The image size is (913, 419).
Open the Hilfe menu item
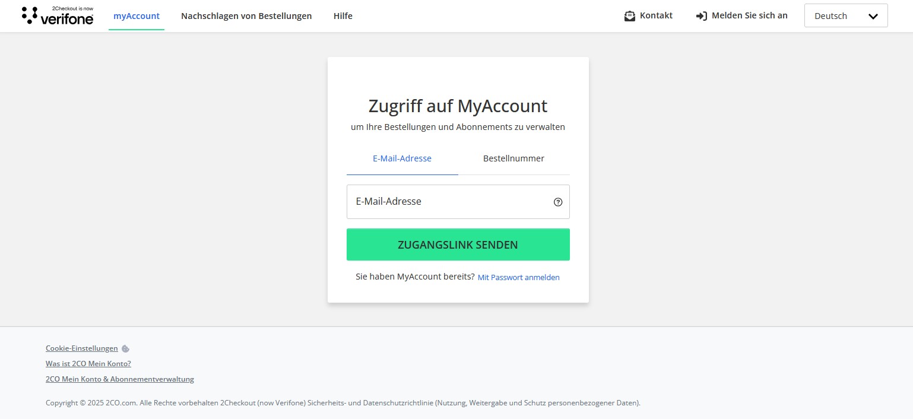click(x=343, y=16)
